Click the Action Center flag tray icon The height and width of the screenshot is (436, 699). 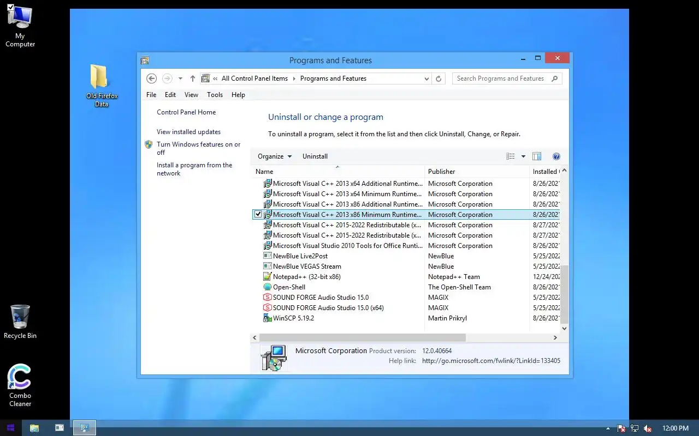point(621,428)
